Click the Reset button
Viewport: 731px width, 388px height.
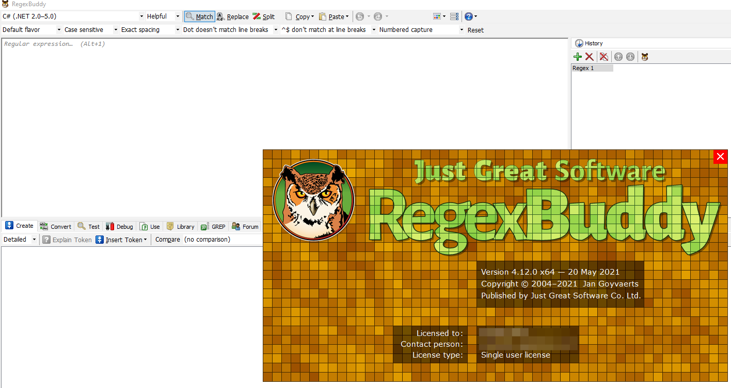(x=475, y=30)
